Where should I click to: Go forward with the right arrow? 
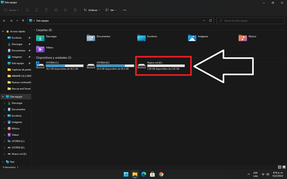pyautogui.click(x=11, y=21)
